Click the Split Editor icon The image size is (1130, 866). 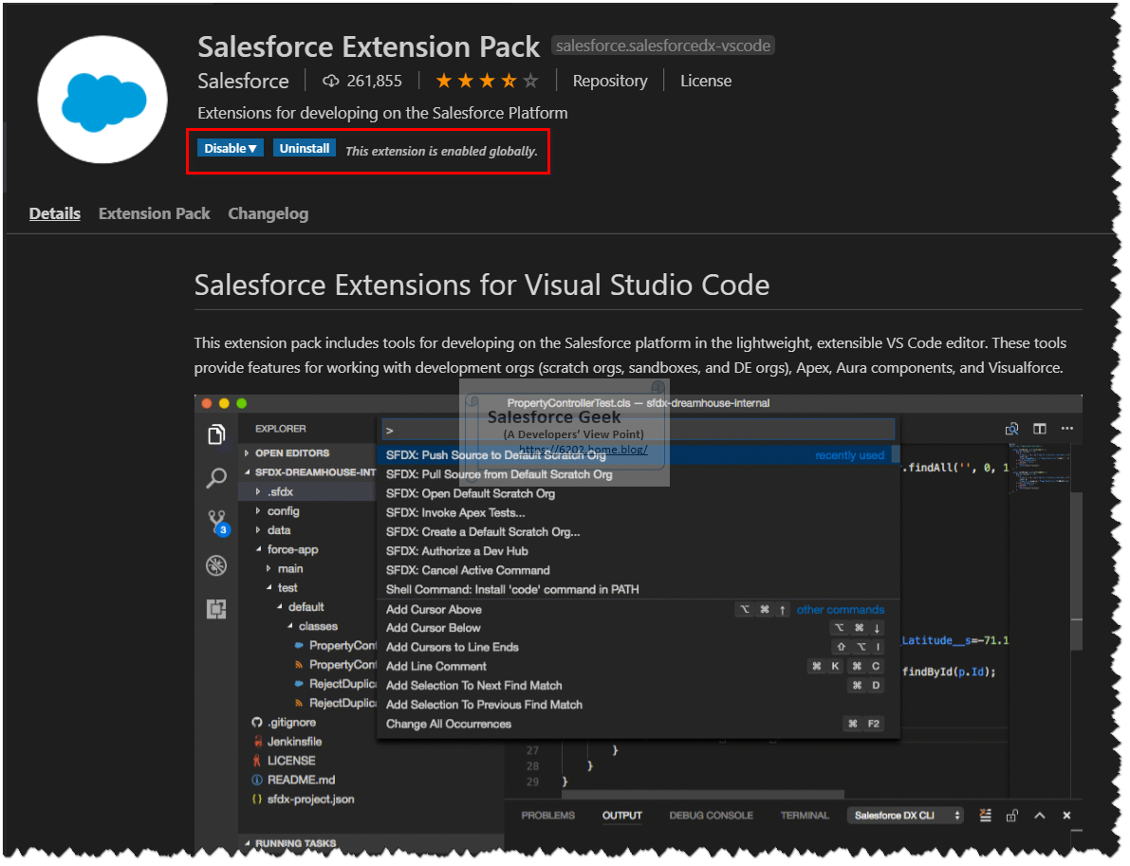tap(1039, 428)
